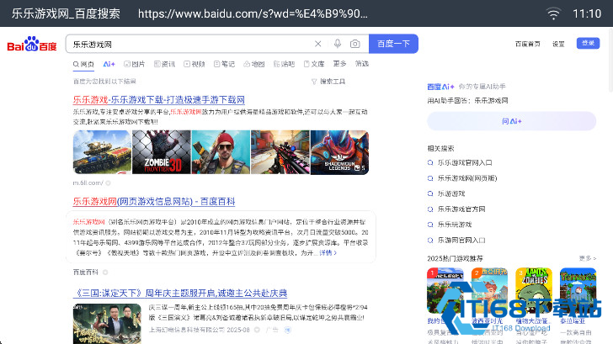
Task: Open 《三国:谋定天下》周年庆 ad link
Action: pos(180,294)
